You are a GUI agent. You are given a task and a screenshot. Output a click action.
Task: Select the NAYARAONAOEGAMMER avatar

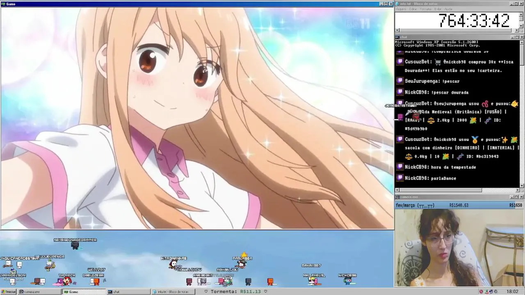75,245
